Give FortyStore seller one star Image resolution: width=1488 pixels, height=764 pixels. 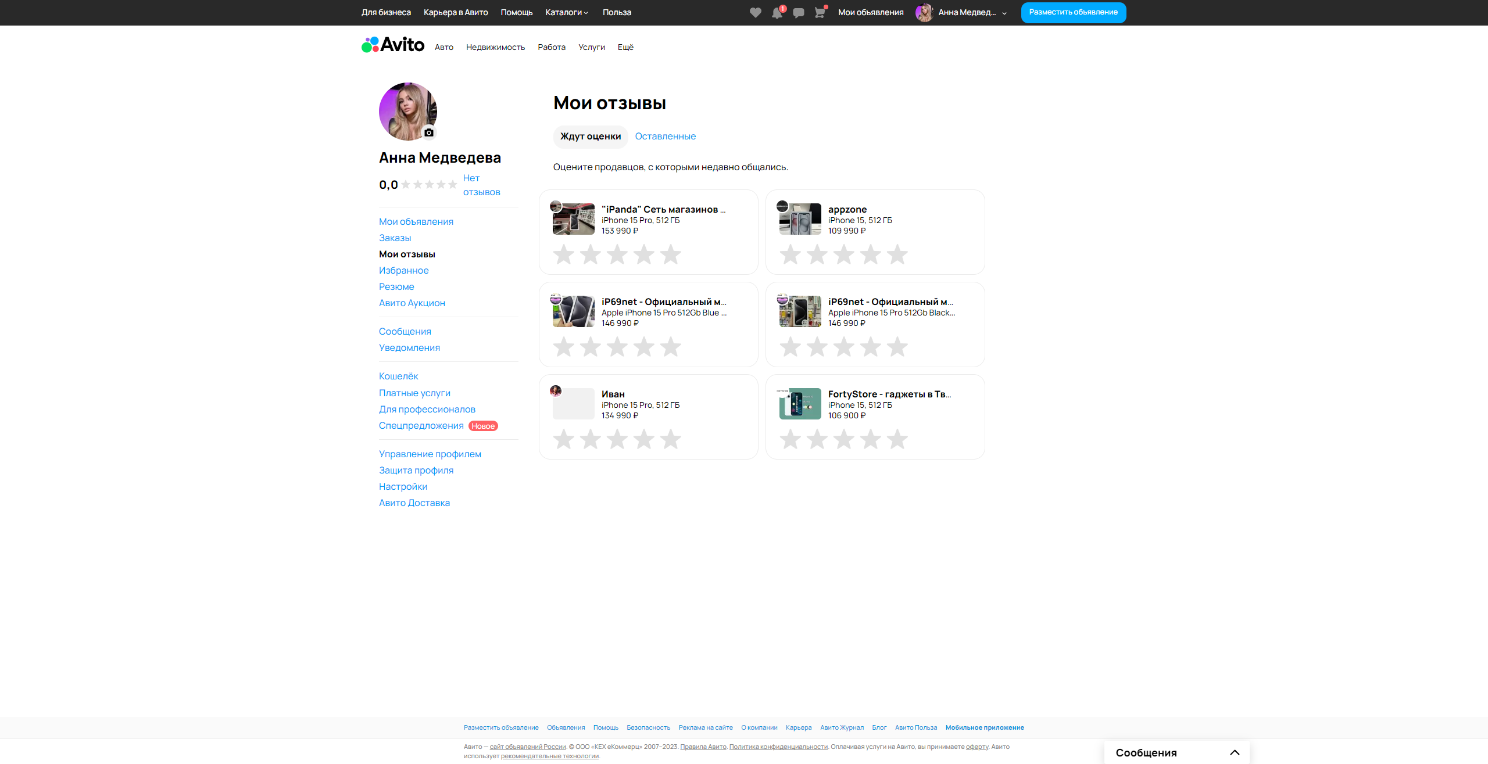(791, 439)
